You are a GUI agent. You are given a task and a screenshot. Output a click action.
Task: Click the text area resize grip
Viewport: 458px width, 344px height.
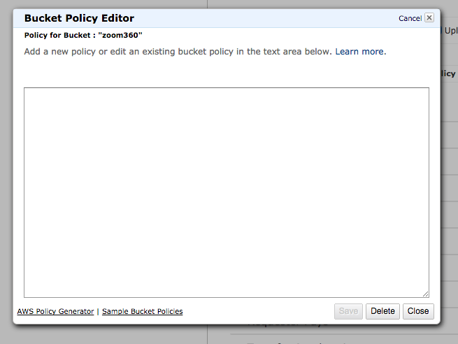click(x=426, y=294)
